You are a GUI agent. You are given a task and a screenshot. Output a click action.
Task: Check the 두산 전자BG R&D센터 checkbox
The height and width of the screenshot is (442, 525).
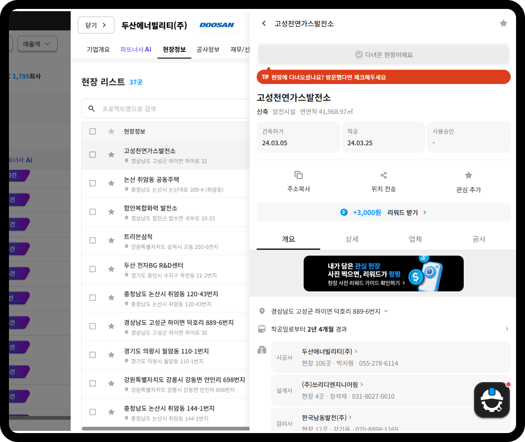point(93,269)
